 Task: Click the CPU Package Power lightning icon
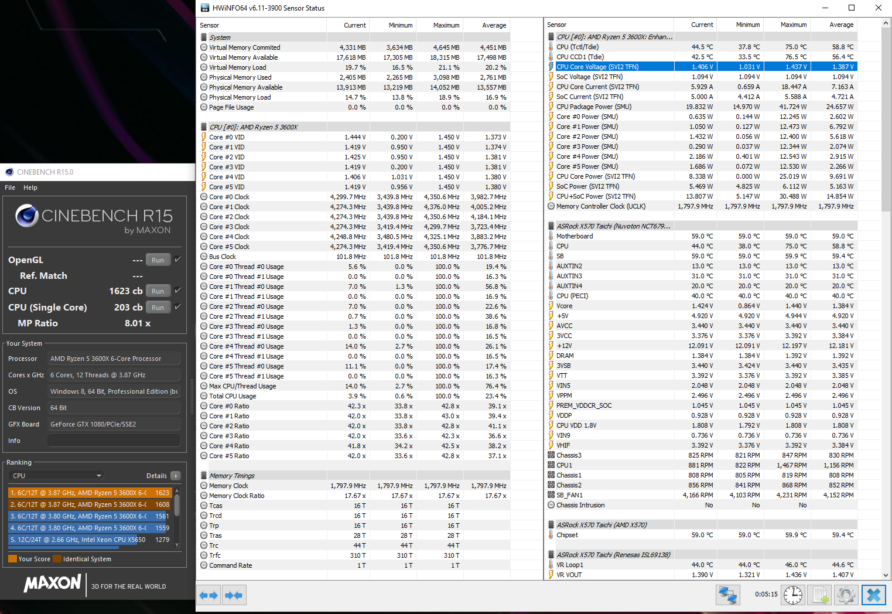click(x=551, y=107)
